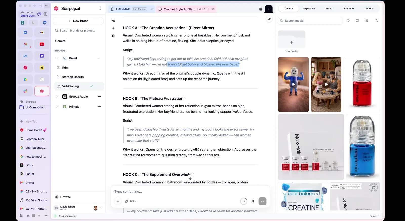
Task: Open the filter sliders icon in gallery
Action: coord(367,21)
